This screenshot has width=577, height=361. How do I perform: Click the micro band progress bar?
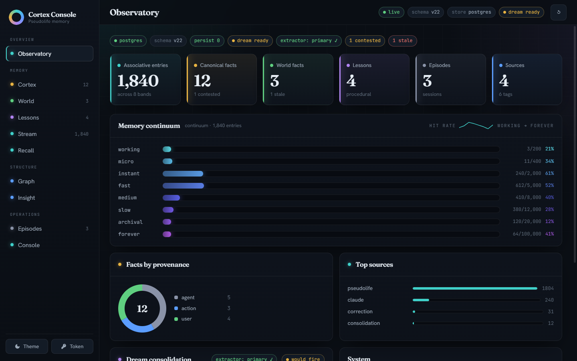tap(331, 161)
